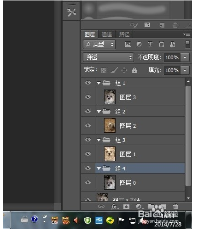The image size is (198, 231).
Task: Click 图层 1 thumbnail
Action: pyautogui.click(x=110, y=154)
